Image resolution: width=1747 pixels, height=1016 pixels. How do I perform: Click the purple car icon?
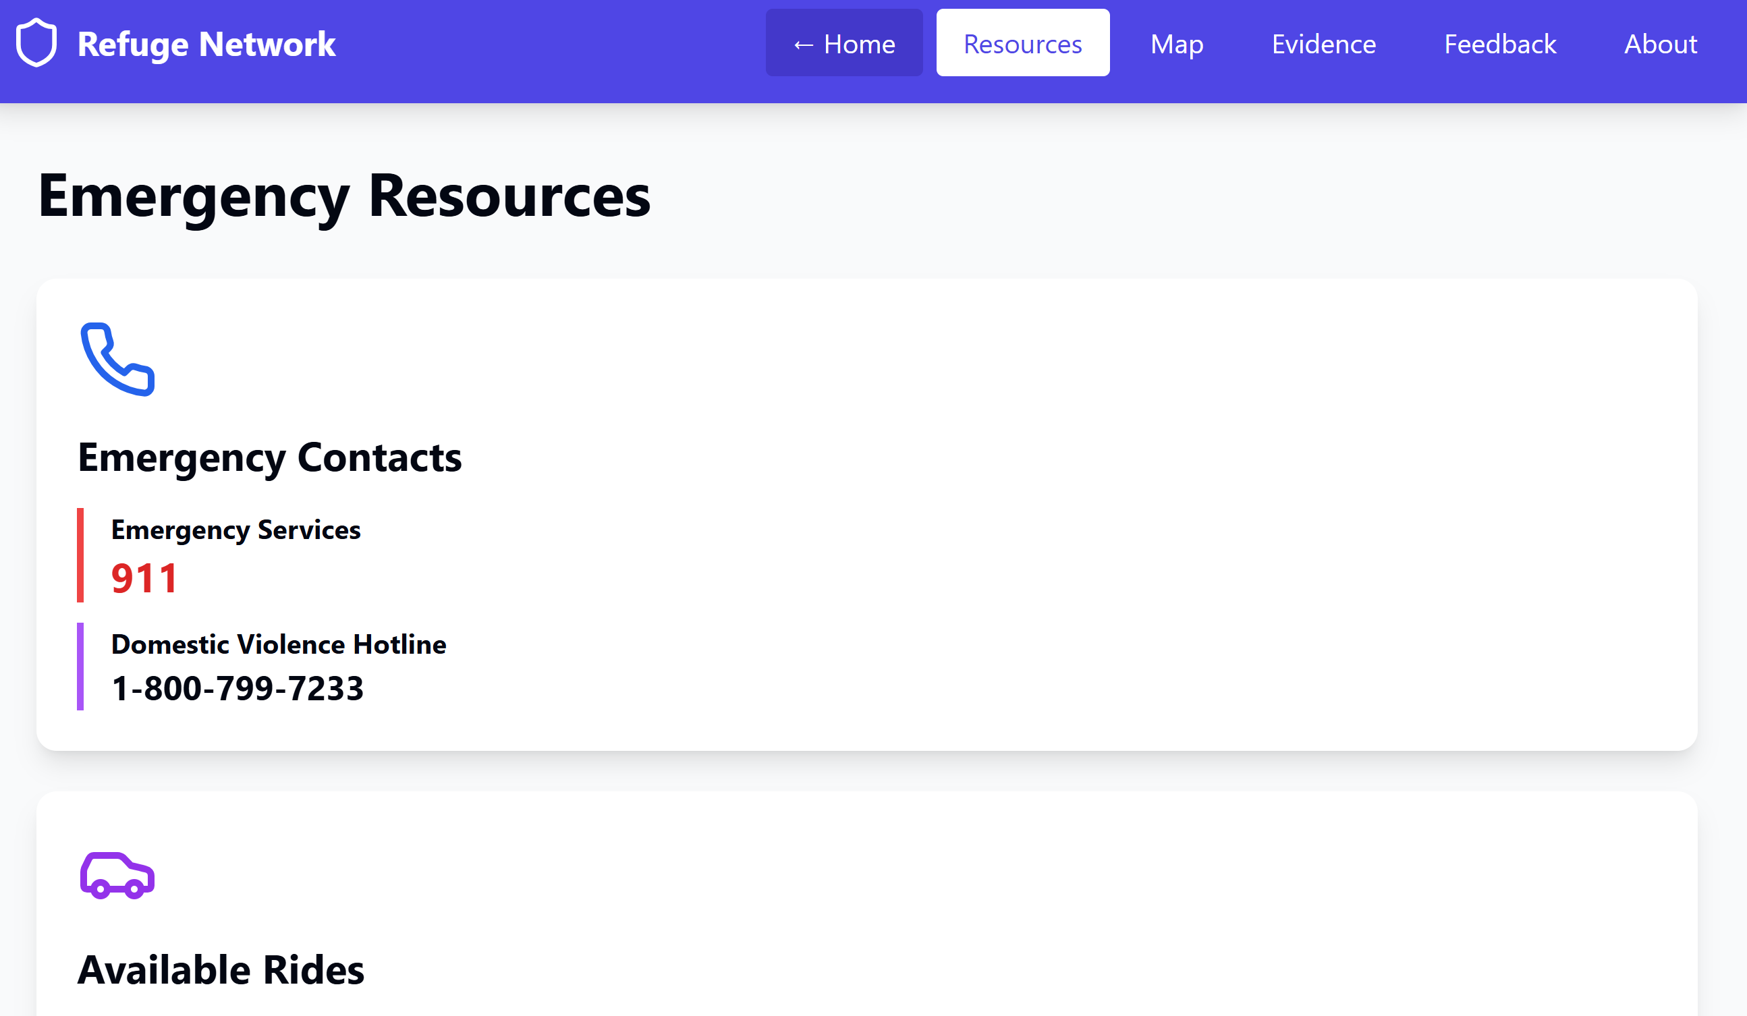117,875
